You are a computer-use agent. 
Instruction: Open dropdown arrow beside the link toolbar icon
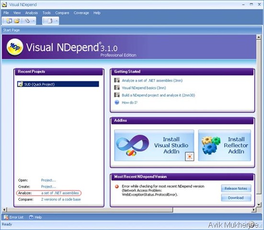(34, 21)
